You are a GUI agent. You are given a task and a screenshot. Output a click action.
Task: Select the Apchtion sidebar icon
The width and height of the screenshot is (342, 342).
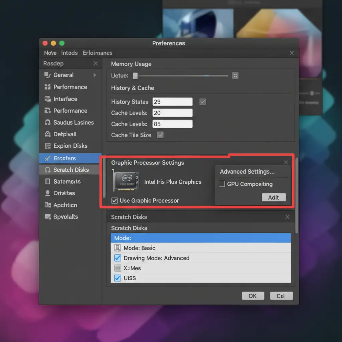coord(47,205)
